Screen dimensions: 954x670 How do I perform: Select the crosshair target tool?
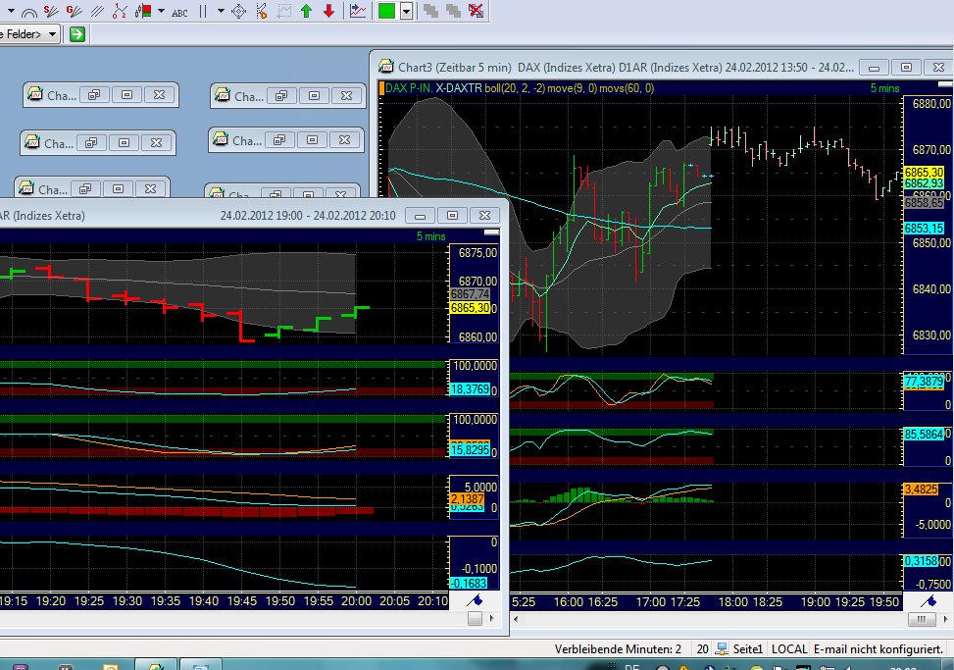point(238,11)
